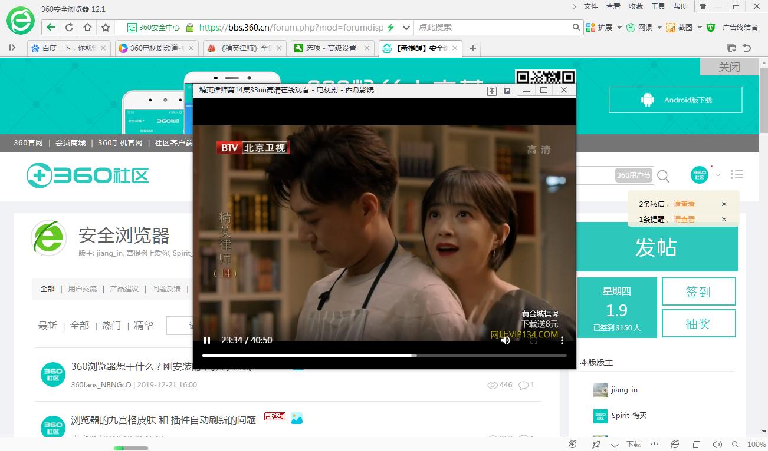Go to the homepage via house icon

87,27
